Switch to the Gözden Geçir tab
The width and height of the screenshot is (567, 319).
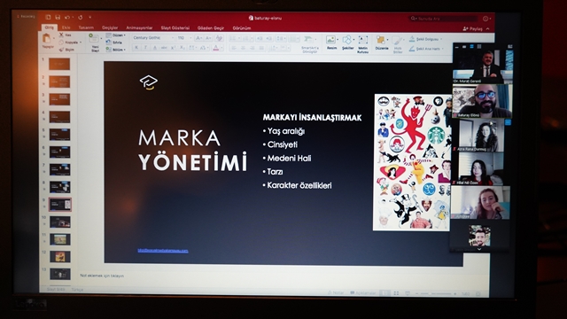(211, 27)
